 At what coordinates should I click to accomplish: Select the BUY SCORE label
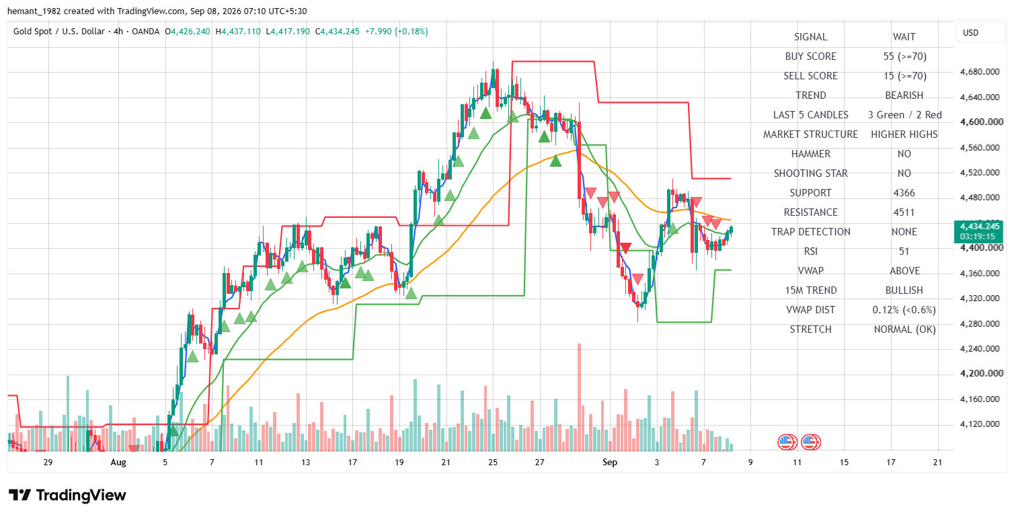click(x=810, y=56)
